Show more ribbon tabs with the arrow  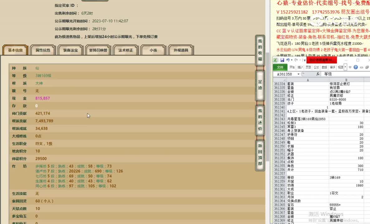coord(345,67)
